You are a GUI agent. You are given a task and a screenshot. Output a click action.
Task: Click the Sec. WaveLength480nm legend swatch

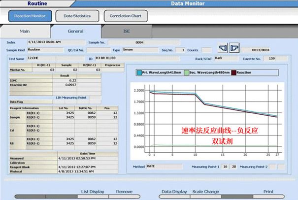coord(187,72)
